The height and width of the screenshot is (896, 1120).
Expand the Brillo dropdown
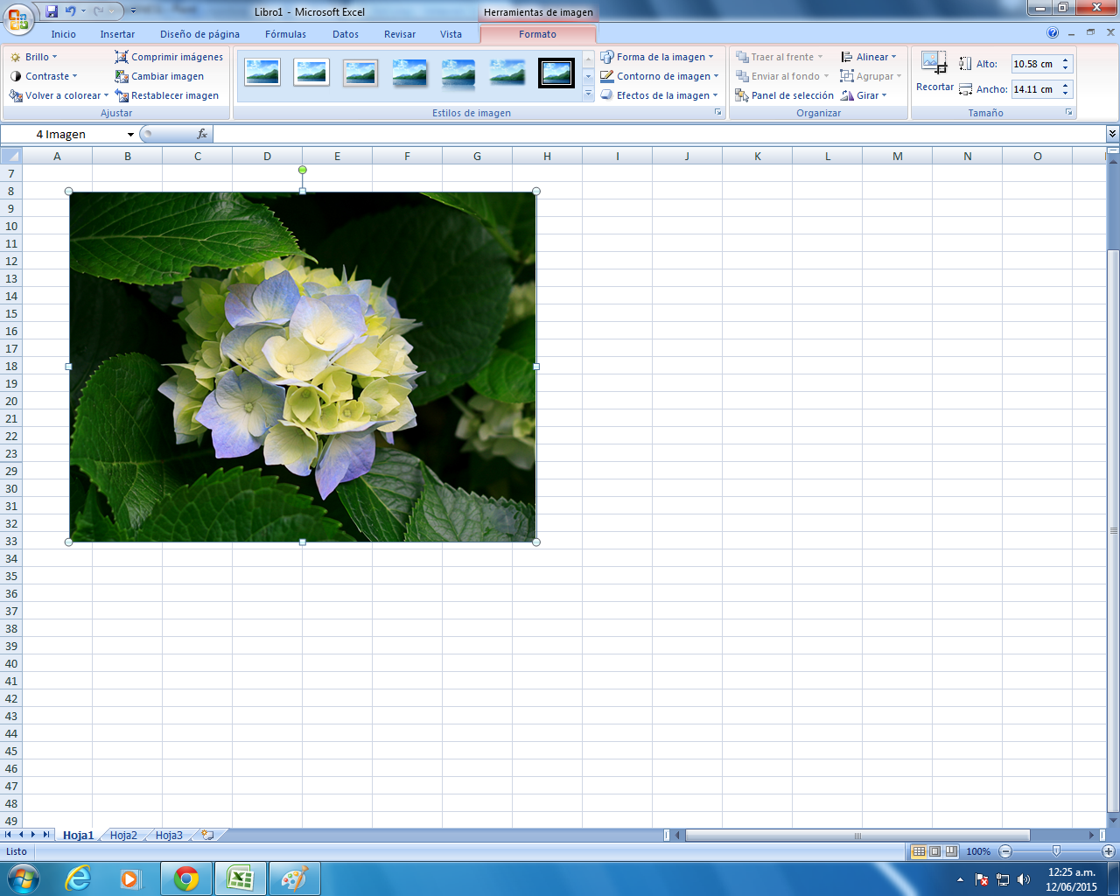33,57
